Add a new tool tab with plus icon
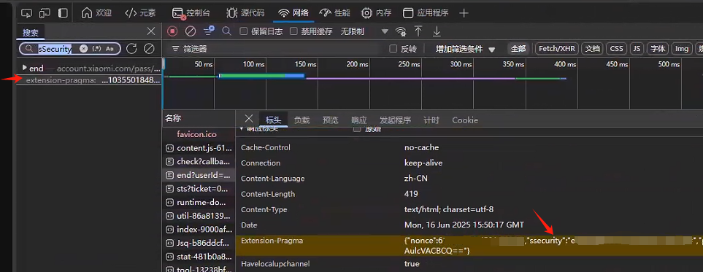This screenshot has width=703, height=272. coord(464,13)
